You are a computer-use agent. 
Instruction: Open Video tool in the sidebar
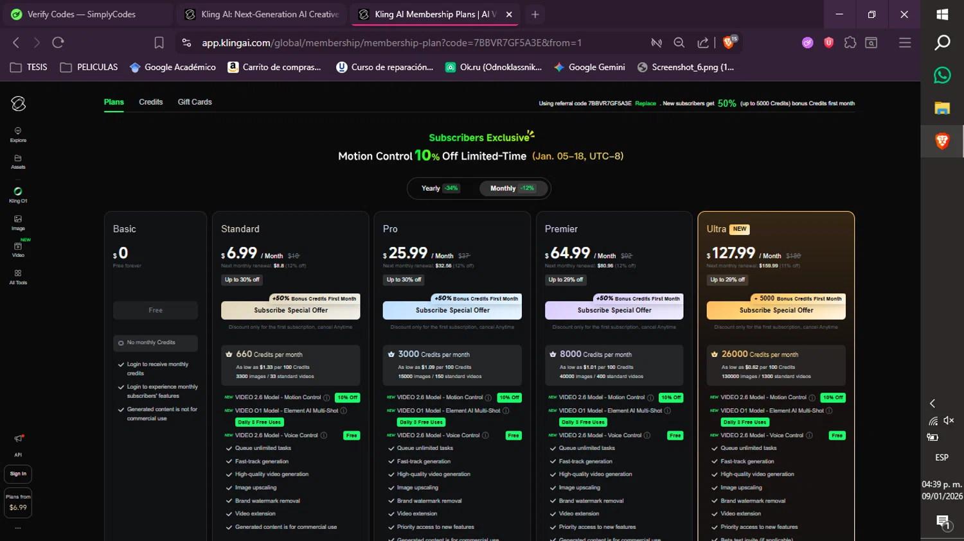pos(18,250)
